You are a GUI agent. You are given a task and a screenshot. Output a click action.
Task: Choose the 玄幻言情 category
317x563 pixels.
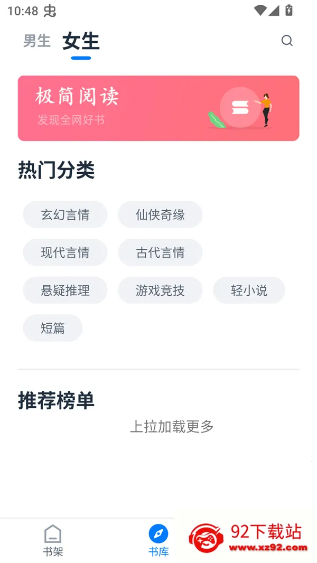65,215
